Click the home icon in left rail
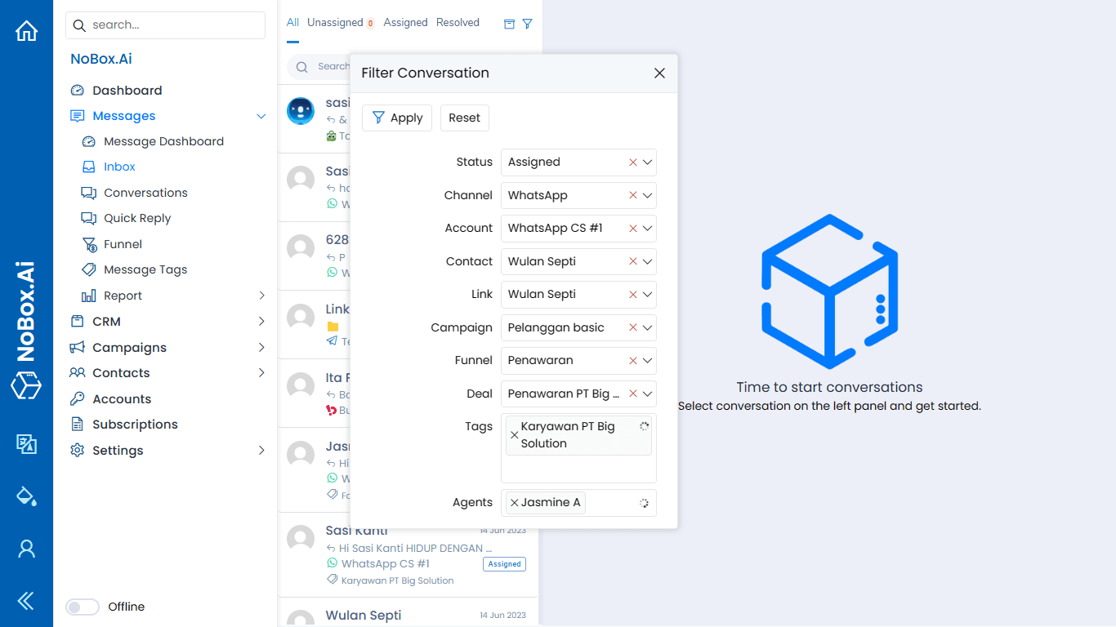This screenshot has height=627, width=1116. pyautogui.click(x=26, y=31)
